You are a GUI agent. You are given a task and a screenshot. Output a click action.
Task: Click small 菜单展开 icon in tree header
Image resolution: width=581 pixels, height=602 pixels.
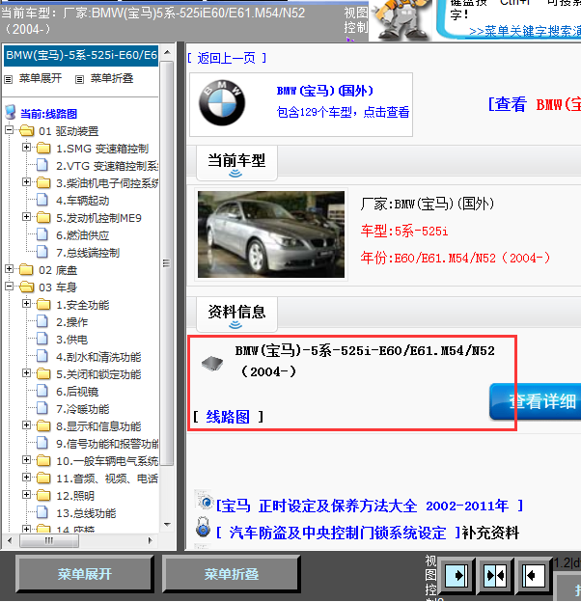pyautogui.click(x=9, y=80)
